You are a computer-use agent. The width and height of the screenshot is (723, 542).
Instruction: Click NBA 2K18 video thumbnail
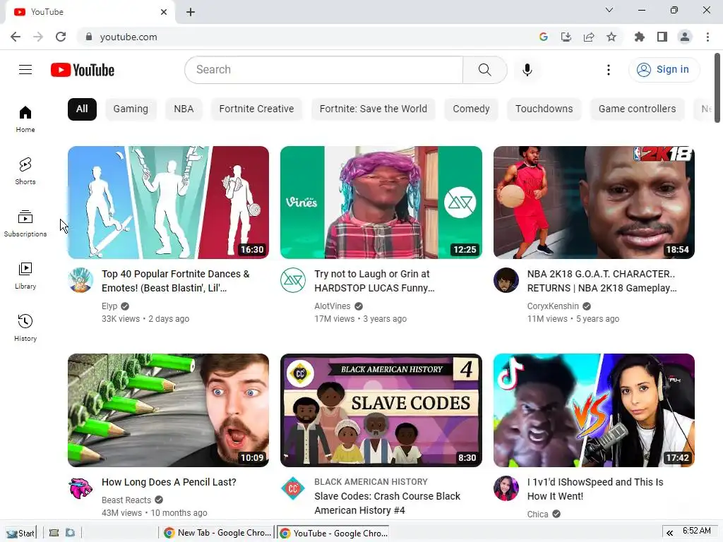(594, 203)
